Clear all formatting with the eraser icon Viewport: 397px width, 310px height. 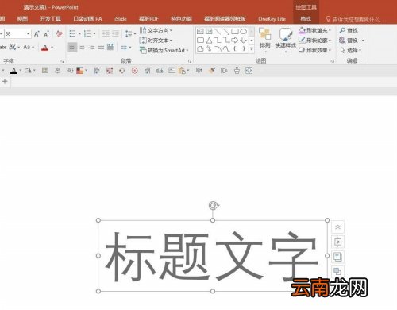point(60,33)
